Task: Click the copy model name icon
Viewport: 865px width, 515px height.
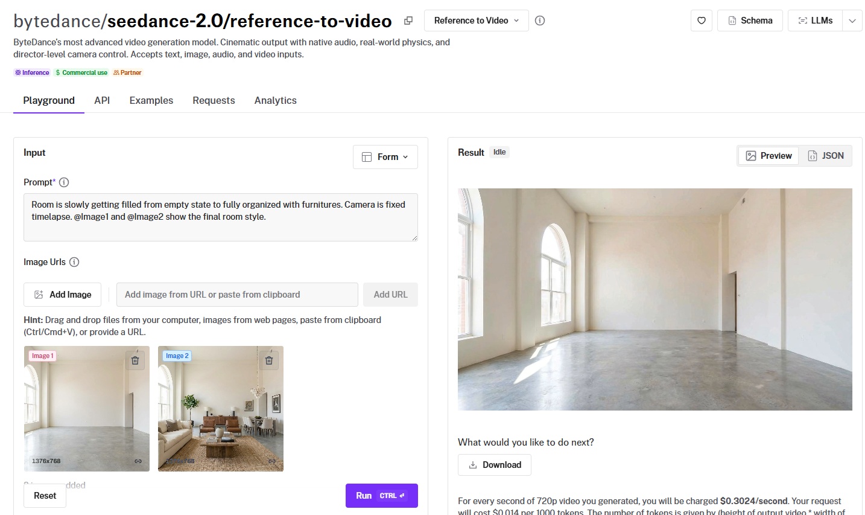Action: click(x=408, y=21)
